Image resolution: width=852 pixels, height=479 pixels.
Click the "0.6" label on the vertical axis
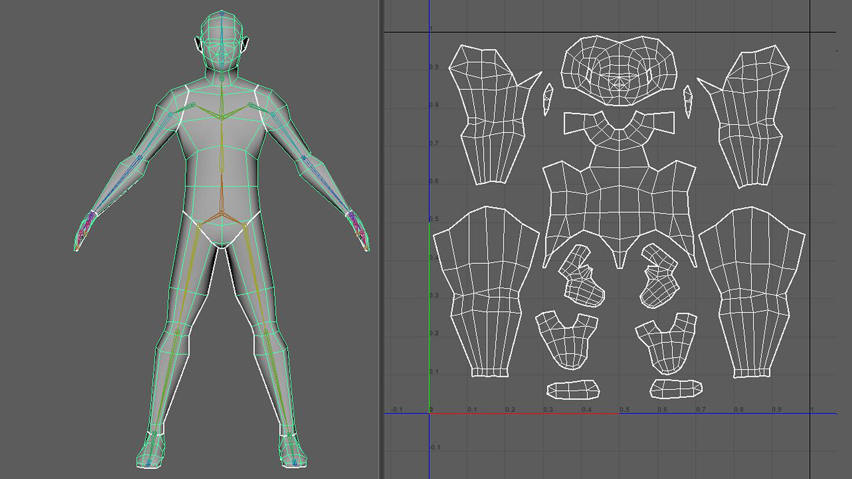click(434, 181)
